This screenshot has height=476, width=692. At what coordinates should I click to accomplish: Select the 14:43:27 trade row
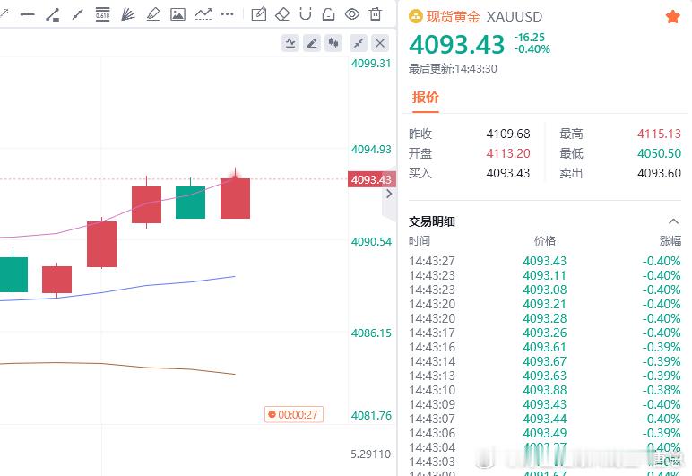coord(545,261)
